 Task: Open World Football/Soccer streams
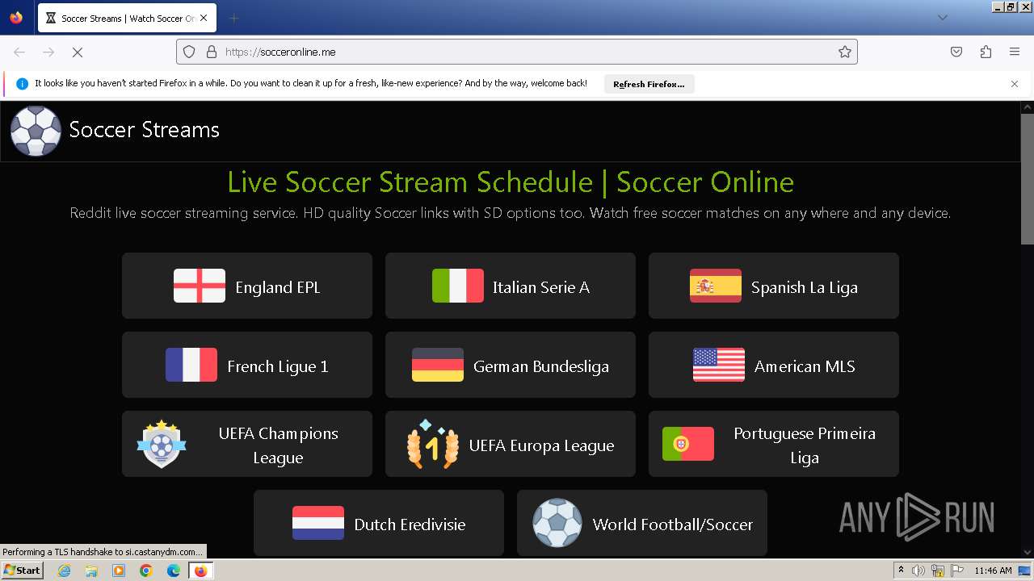click(x=642, y=523)
